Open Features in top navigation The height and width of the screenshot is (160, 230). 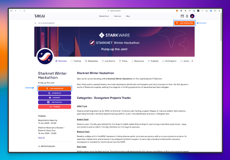click(x=117, y=16)
